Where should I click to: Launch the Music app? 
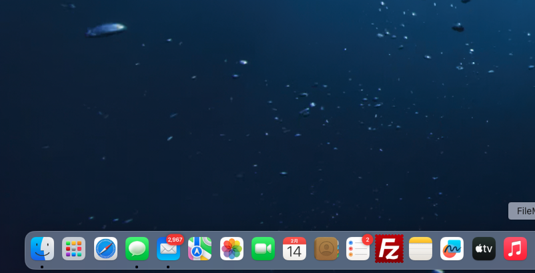pos(515,249)
